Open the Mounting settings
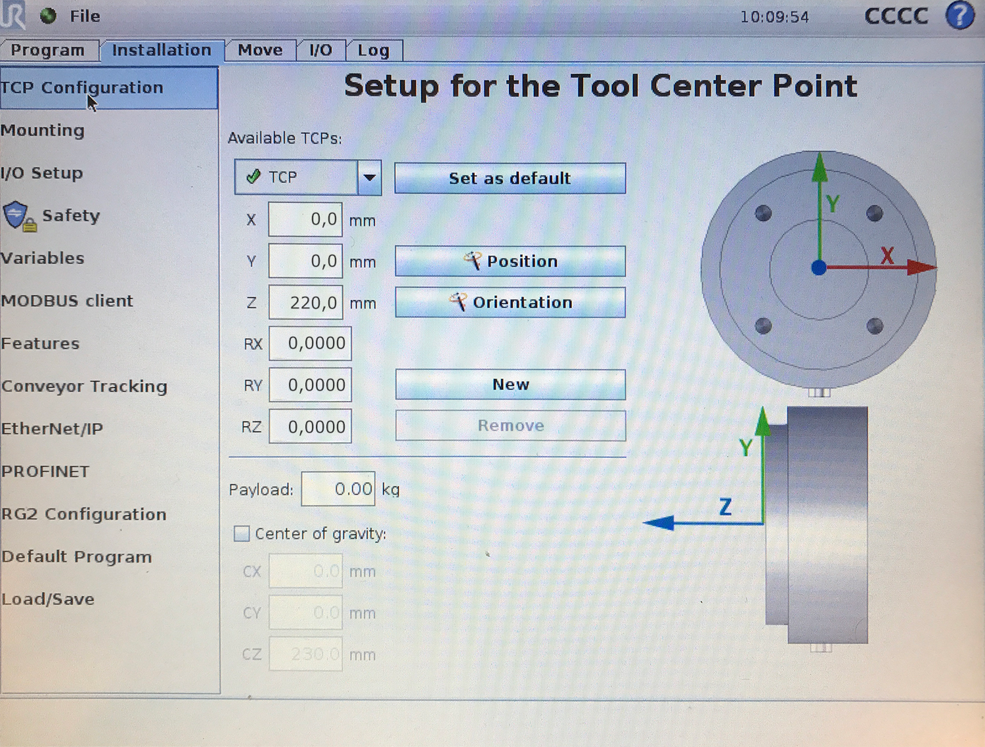This screenshot has width=985, height=747. (x=43, y=131)
